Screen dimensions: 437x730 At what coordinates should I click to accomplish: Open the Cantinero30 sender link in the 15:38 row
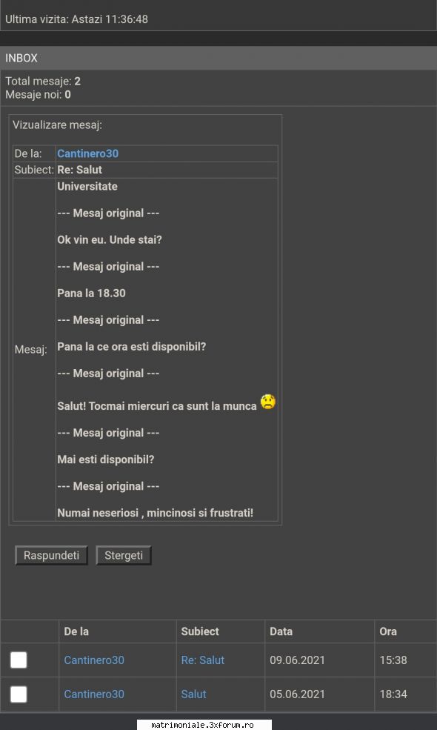94,660
